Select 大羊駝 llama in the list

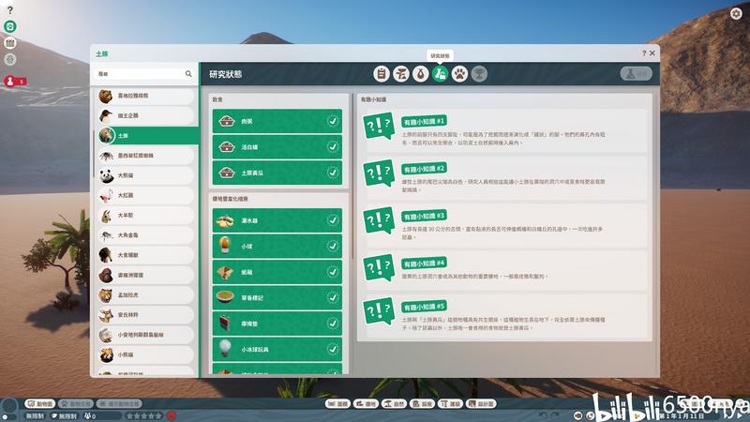point(146,216)
